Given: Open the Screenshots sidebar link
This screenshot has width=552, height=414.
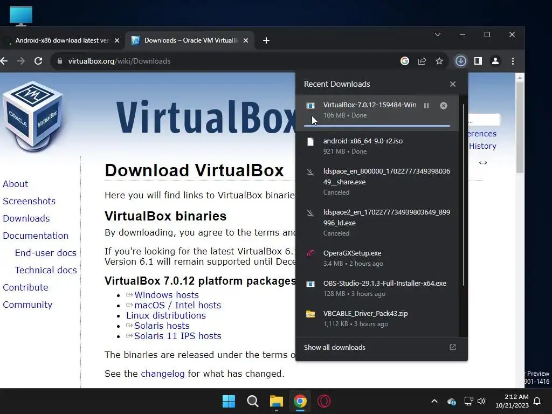Looking at the screenshot, I should pyautogui.click(x=29, y=201).
